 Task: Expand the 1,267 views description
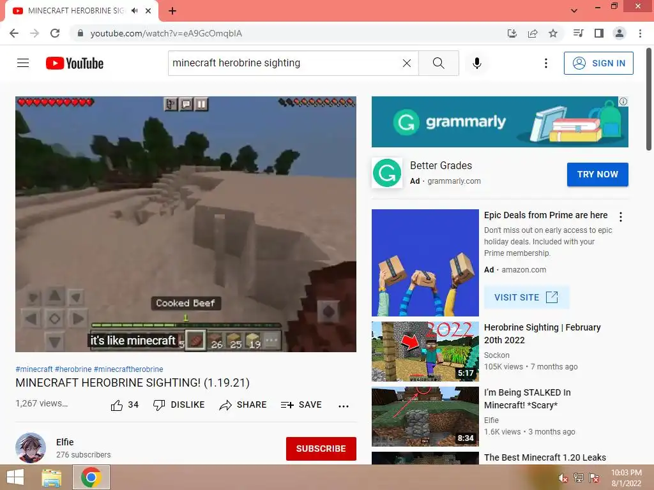(x=42, y=403)
